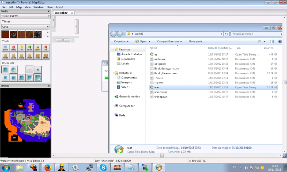Open the Edit menu
Screen dimensions: 287x172
[x=11, y=7]
